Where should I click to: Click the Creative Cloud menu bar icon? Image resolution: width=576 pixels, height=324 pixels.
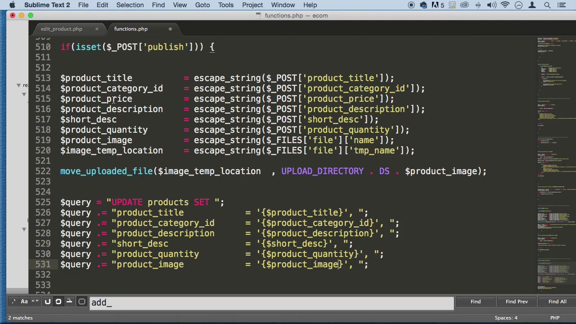pyautogui.click(x=464, y=5)
